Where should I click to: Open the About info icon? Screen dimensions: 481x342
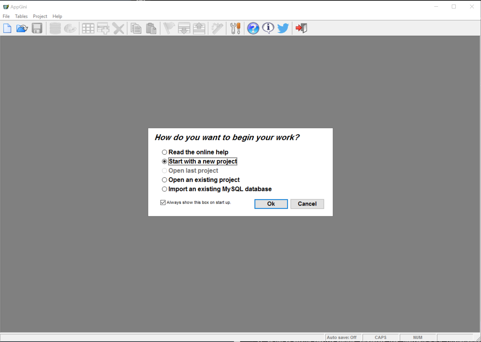pos(268,28)
